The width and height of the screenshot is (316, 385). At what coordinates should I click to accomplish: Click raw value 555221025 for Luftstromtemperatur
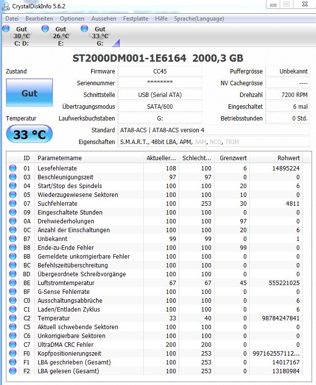point(284,283)
